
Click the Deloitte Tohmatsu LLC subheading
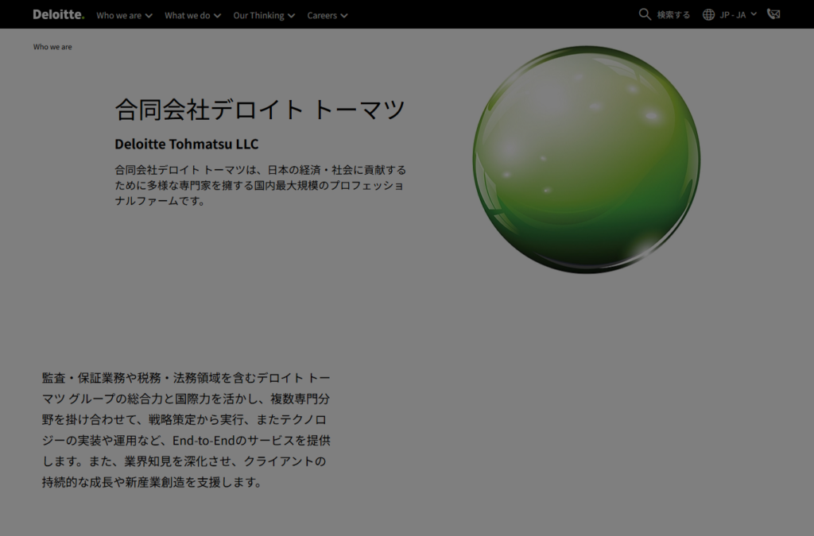coord(186,144)
